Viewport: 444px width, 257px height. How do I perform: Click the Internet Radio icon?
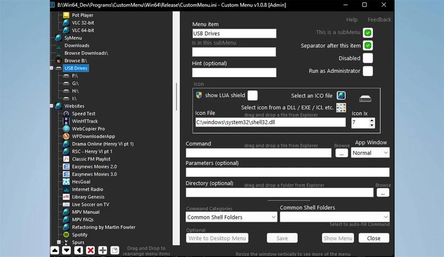[66, 190]
